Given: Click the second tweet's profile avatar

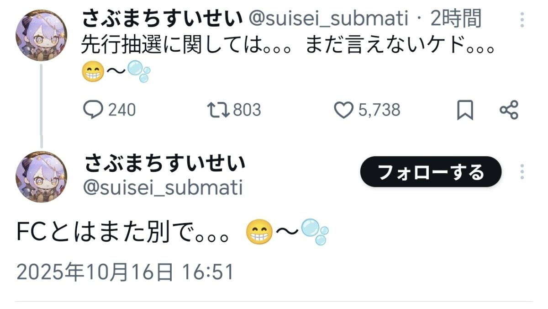Looking at the screenshot, I should pyautogui.click(x=41, y=176).
